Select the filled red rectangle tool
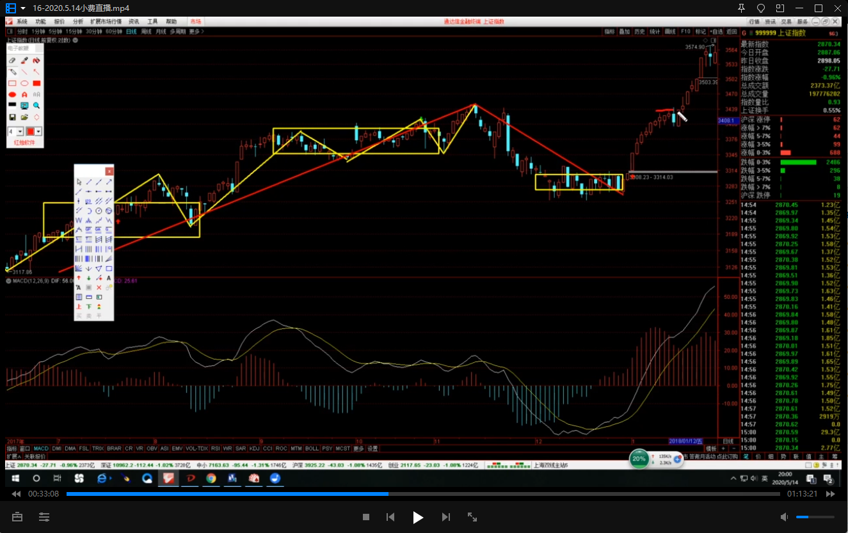848x533 pixels. coord(36,83)
